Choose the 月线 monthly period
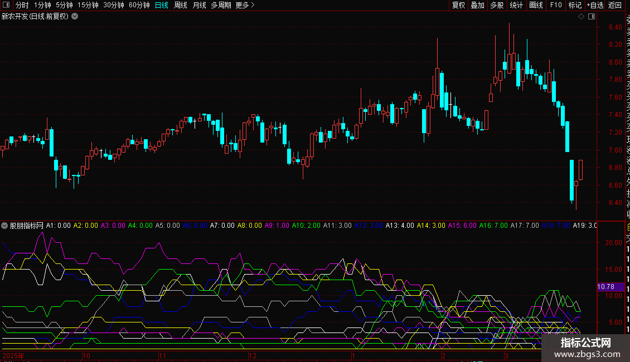This screenshot has width=630, height=362. click(x=199, y=6)
